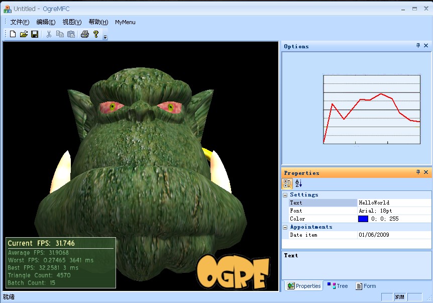Click the NUM indicator in the status bar
The width and height of the screenshot is (433, 303).
coord(399,297)
